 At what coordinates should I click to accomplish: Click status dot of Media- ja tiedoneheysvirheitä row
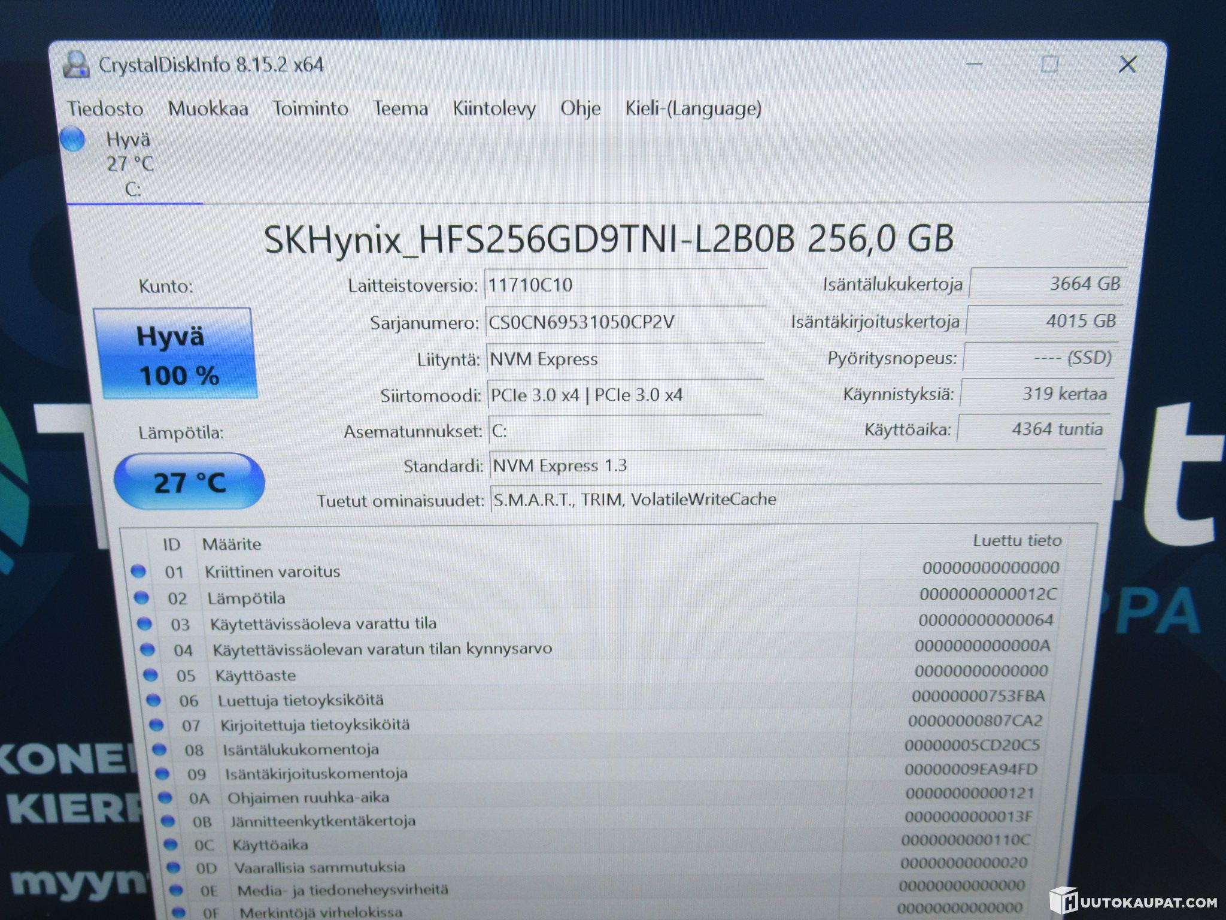[x=175, y=890]
